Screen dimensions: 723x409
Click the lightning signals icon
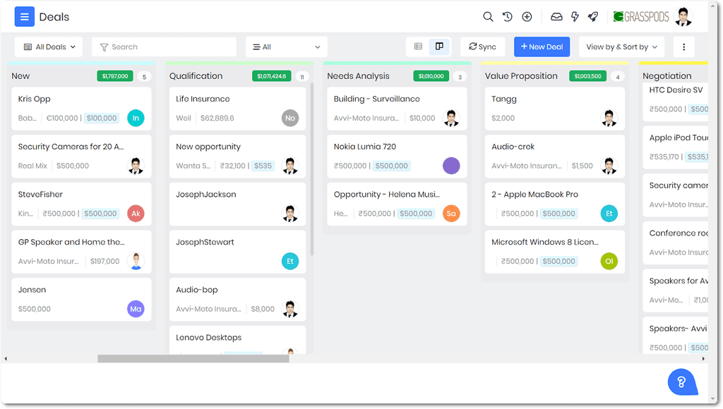(575, 16)
